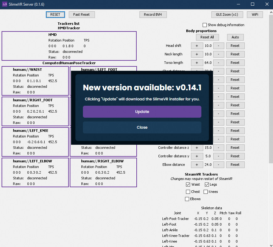Decrease Neck length with minus button
The width and height of the screenshot is (273, 247).
(x=219, y=54)
